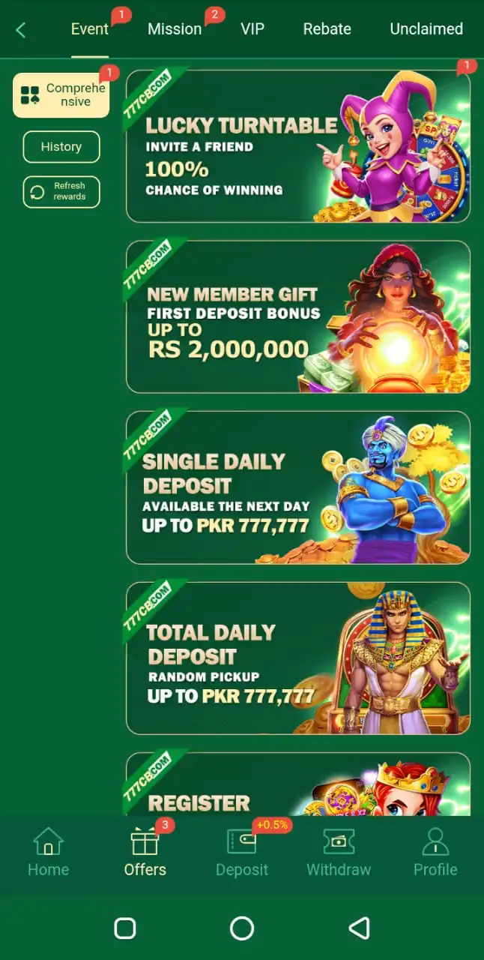484x960 pixels.
Task: Tap the Android back triangle button
Action: point(360,928)
